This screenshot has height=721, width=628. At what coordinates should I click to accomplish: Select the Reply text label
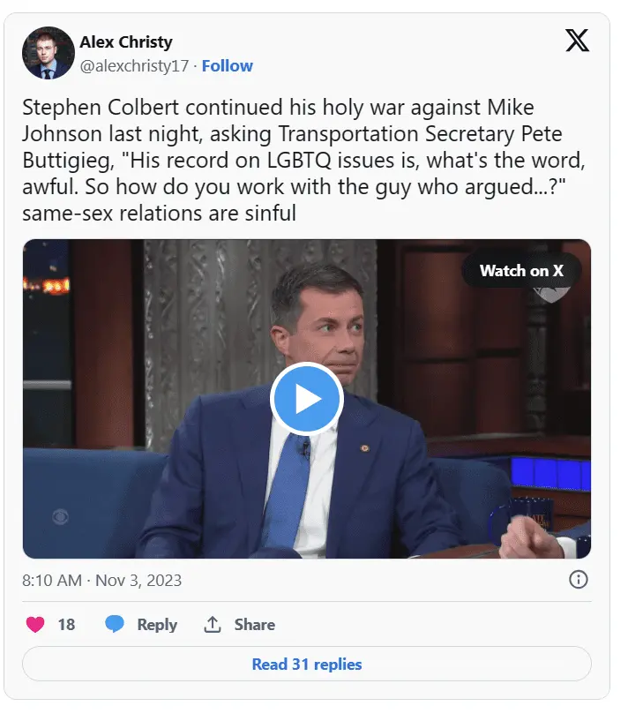157,625
